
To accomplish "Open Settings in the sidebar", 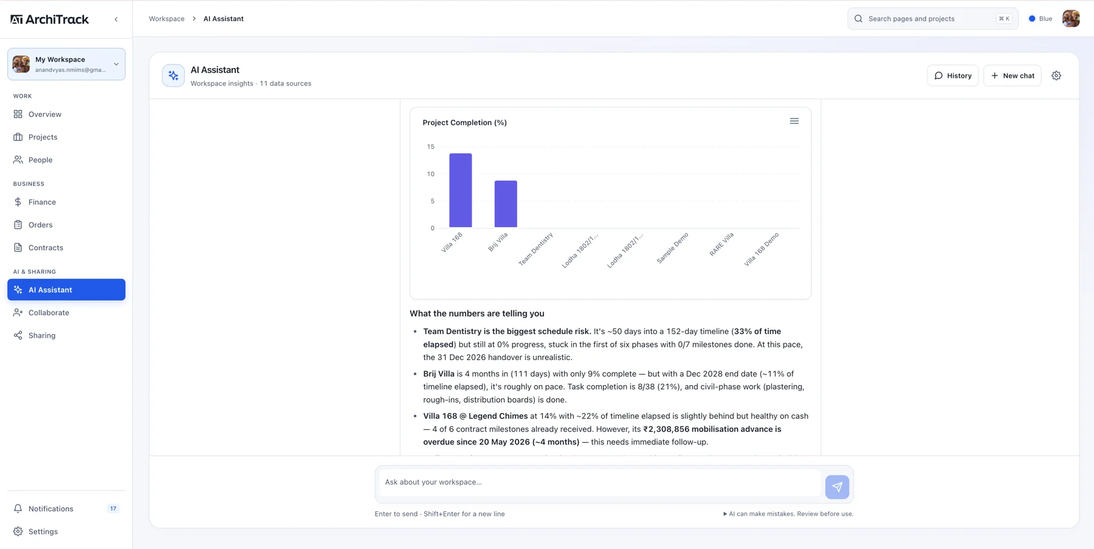I will [x=66, y=531].
